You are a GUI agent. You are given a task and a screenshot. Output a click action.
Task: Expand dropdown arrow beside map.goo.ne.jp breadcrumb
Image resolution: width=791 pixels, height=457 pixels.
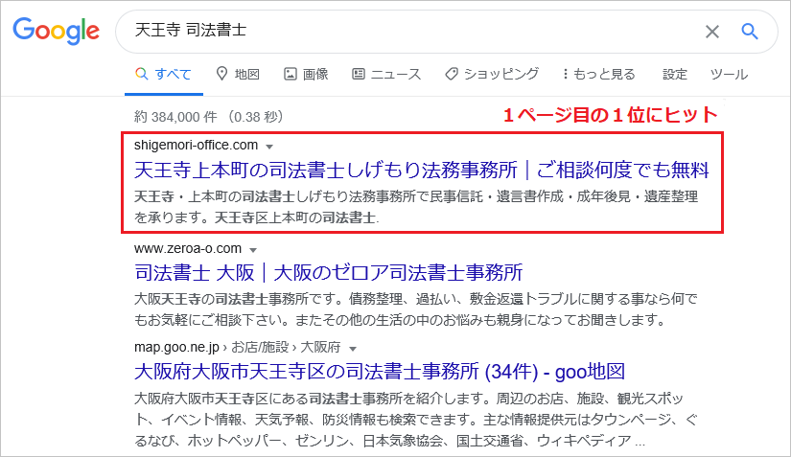[x=353, y=349]
